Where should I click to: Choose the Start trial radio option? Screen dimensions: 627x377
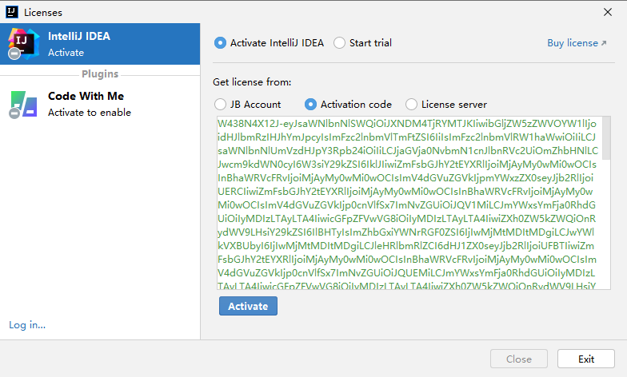340,43
